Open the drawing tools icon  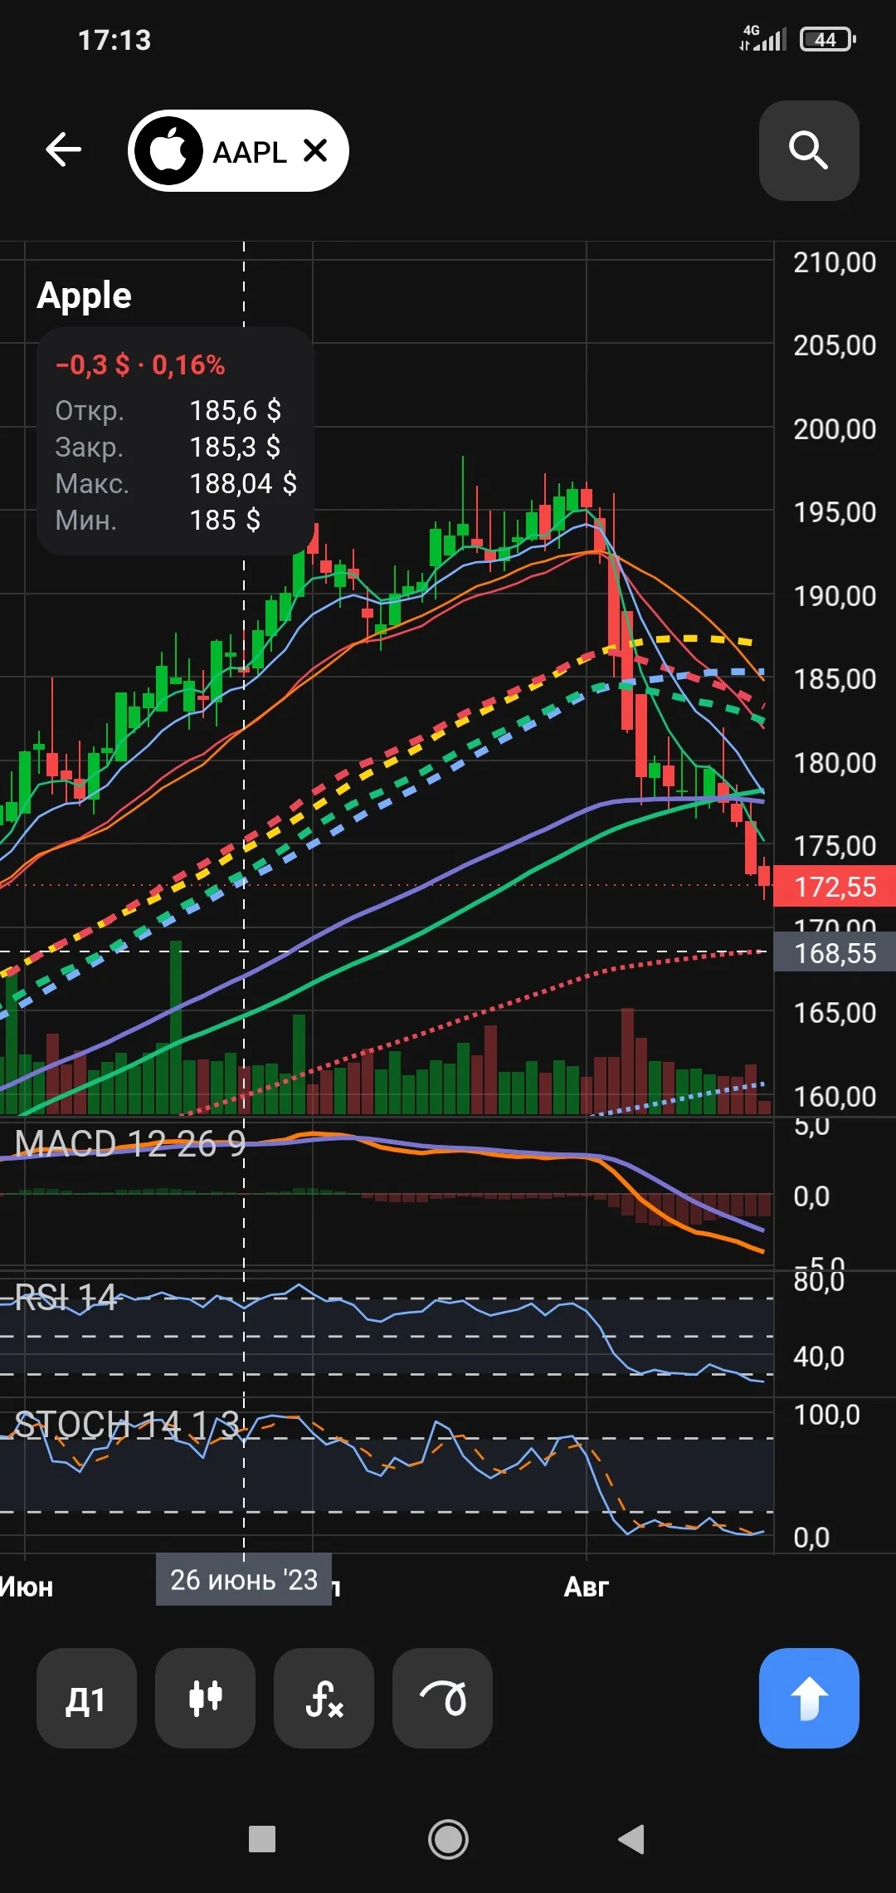click(x=442, y=1698)
